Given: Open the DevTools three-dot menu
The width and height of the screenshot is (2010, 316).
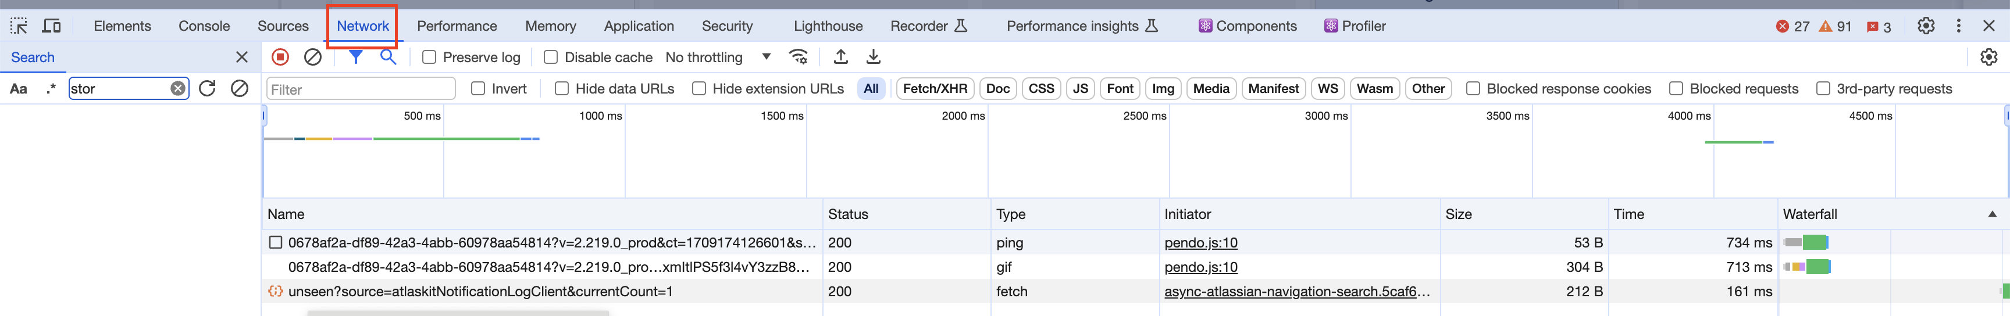Looking at the screenshot, I should click(x=1958, y=26).
